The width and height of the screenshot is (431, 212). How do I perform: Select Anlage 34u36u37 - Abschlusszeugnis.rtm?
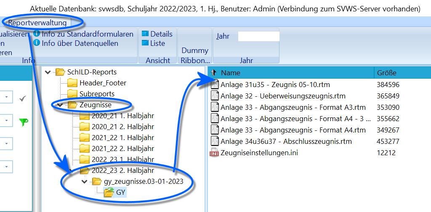pyautogui.click(x=286, y=141)
